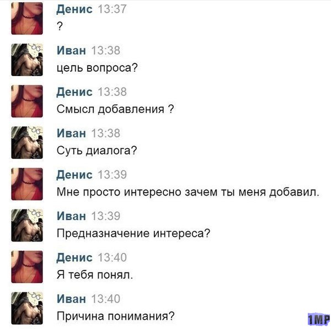
Task: Click Иван avatar next to 'Причина понимания?'
Action: pos(27,308)
